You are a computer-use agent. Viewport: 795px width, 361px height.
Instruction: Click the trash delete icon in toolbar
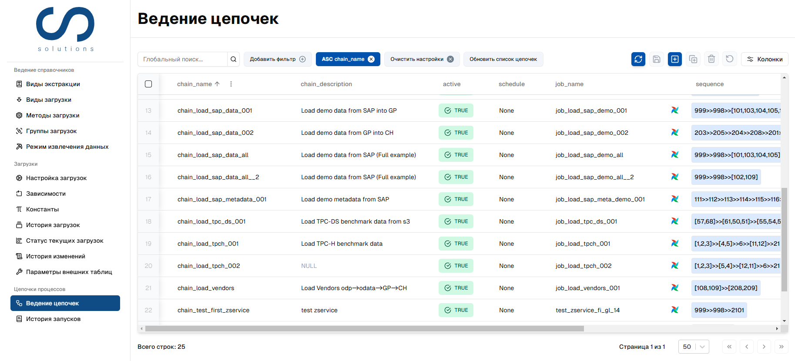click(711, 59)
